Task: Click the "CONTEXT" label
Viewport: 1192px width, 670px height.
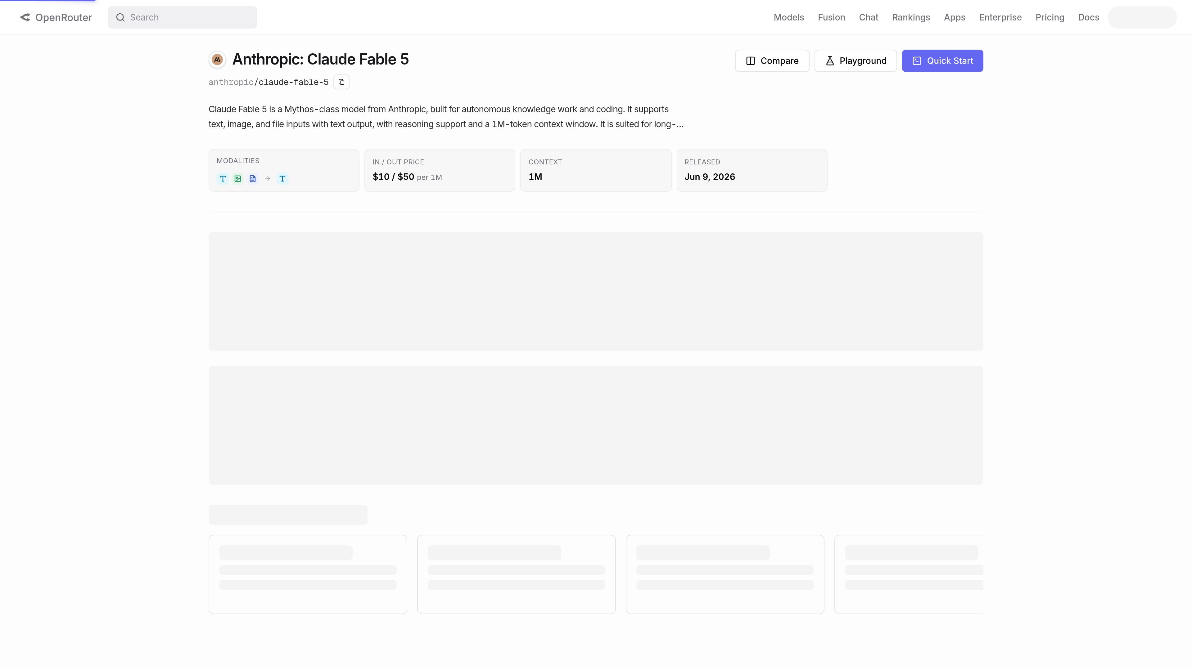Action: (545, 162)
